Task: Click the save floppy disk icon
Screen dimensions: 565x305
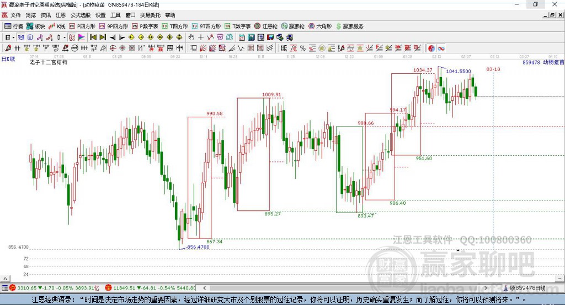Action: coord(270,37)
